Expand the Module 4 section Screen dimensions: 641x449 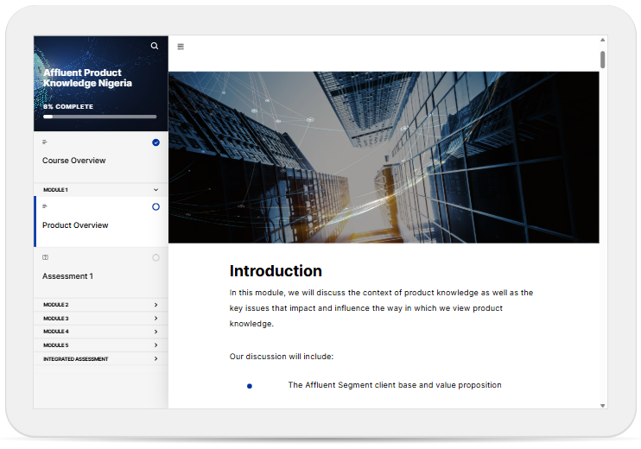[101, 332]
